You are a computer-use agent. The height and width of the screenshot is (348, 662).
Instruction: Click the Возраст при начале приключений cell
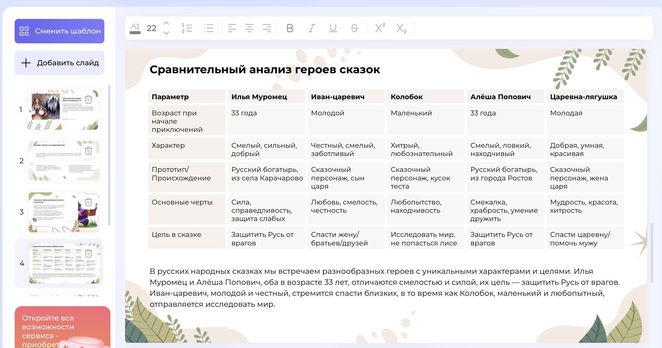coord(187,121)
